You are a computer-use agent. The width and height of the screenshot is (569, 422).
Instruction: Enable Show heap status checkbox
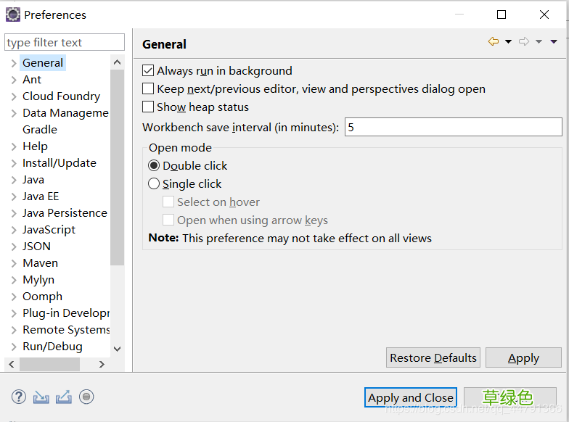pyautogui.click(x=149, y=107)
